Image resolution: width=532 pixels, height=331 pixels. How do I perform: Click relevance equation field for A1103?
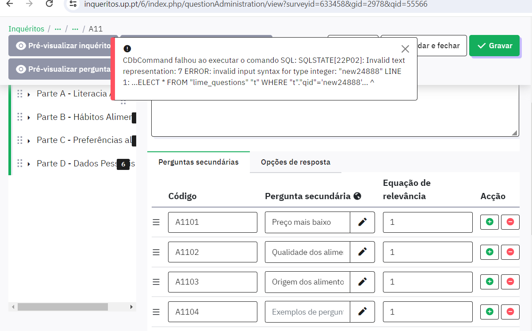(x=428, y=282)
